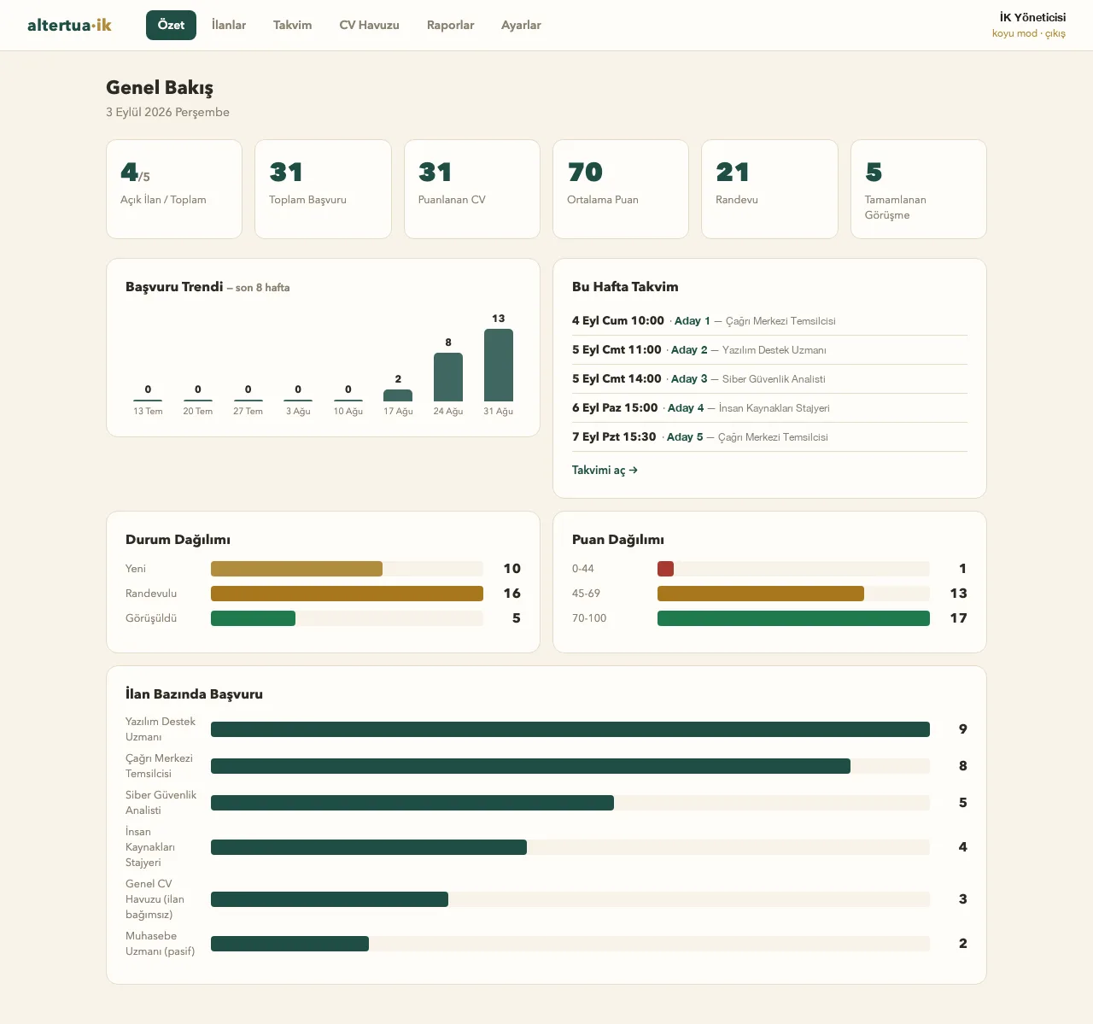Screen dimensions: 1093x1024
Task: Switch to the Takvim tab
Action: 292,25
